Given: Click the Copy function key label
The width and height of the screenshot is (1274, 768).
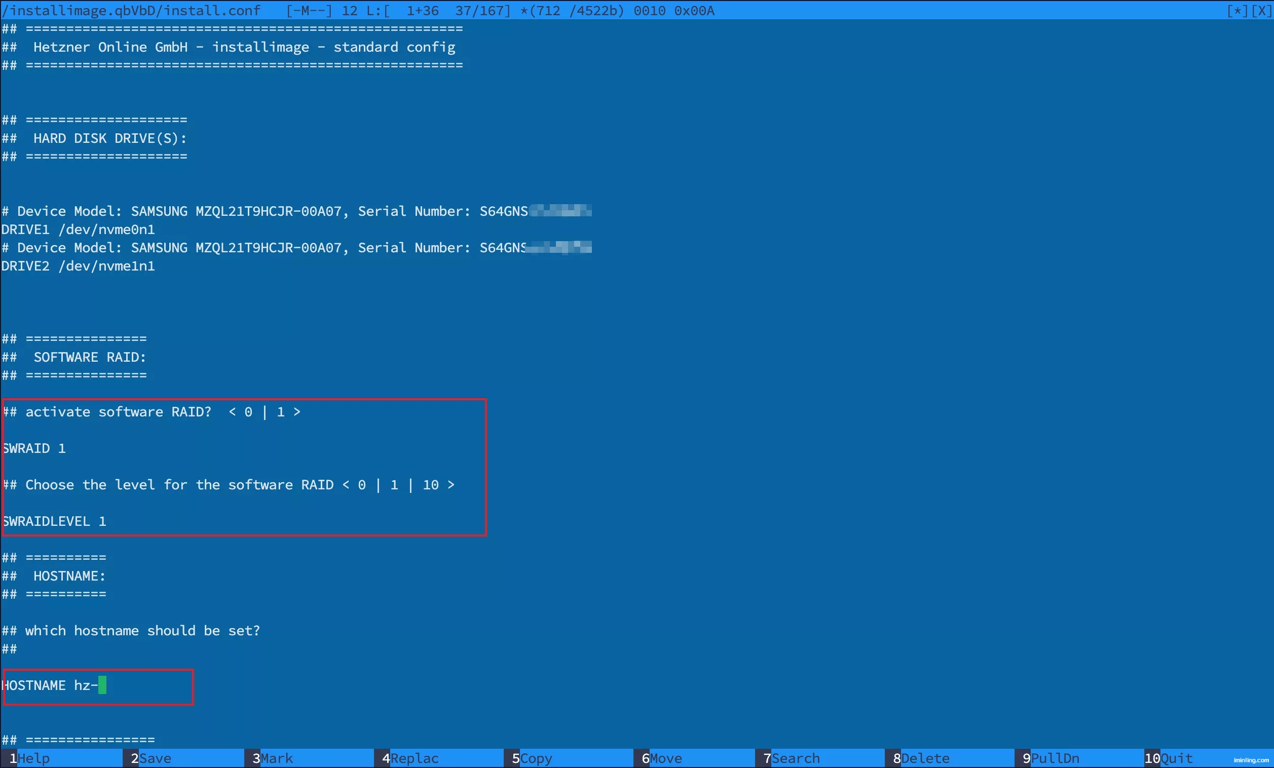Looking at the screenshot, I should coord(536,758).
